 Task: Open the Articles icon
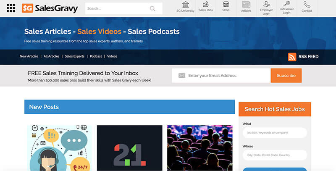point(246,5)
